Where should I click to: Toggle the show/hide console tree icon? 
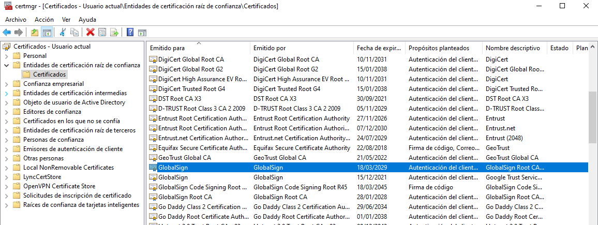tap(47, 32)
